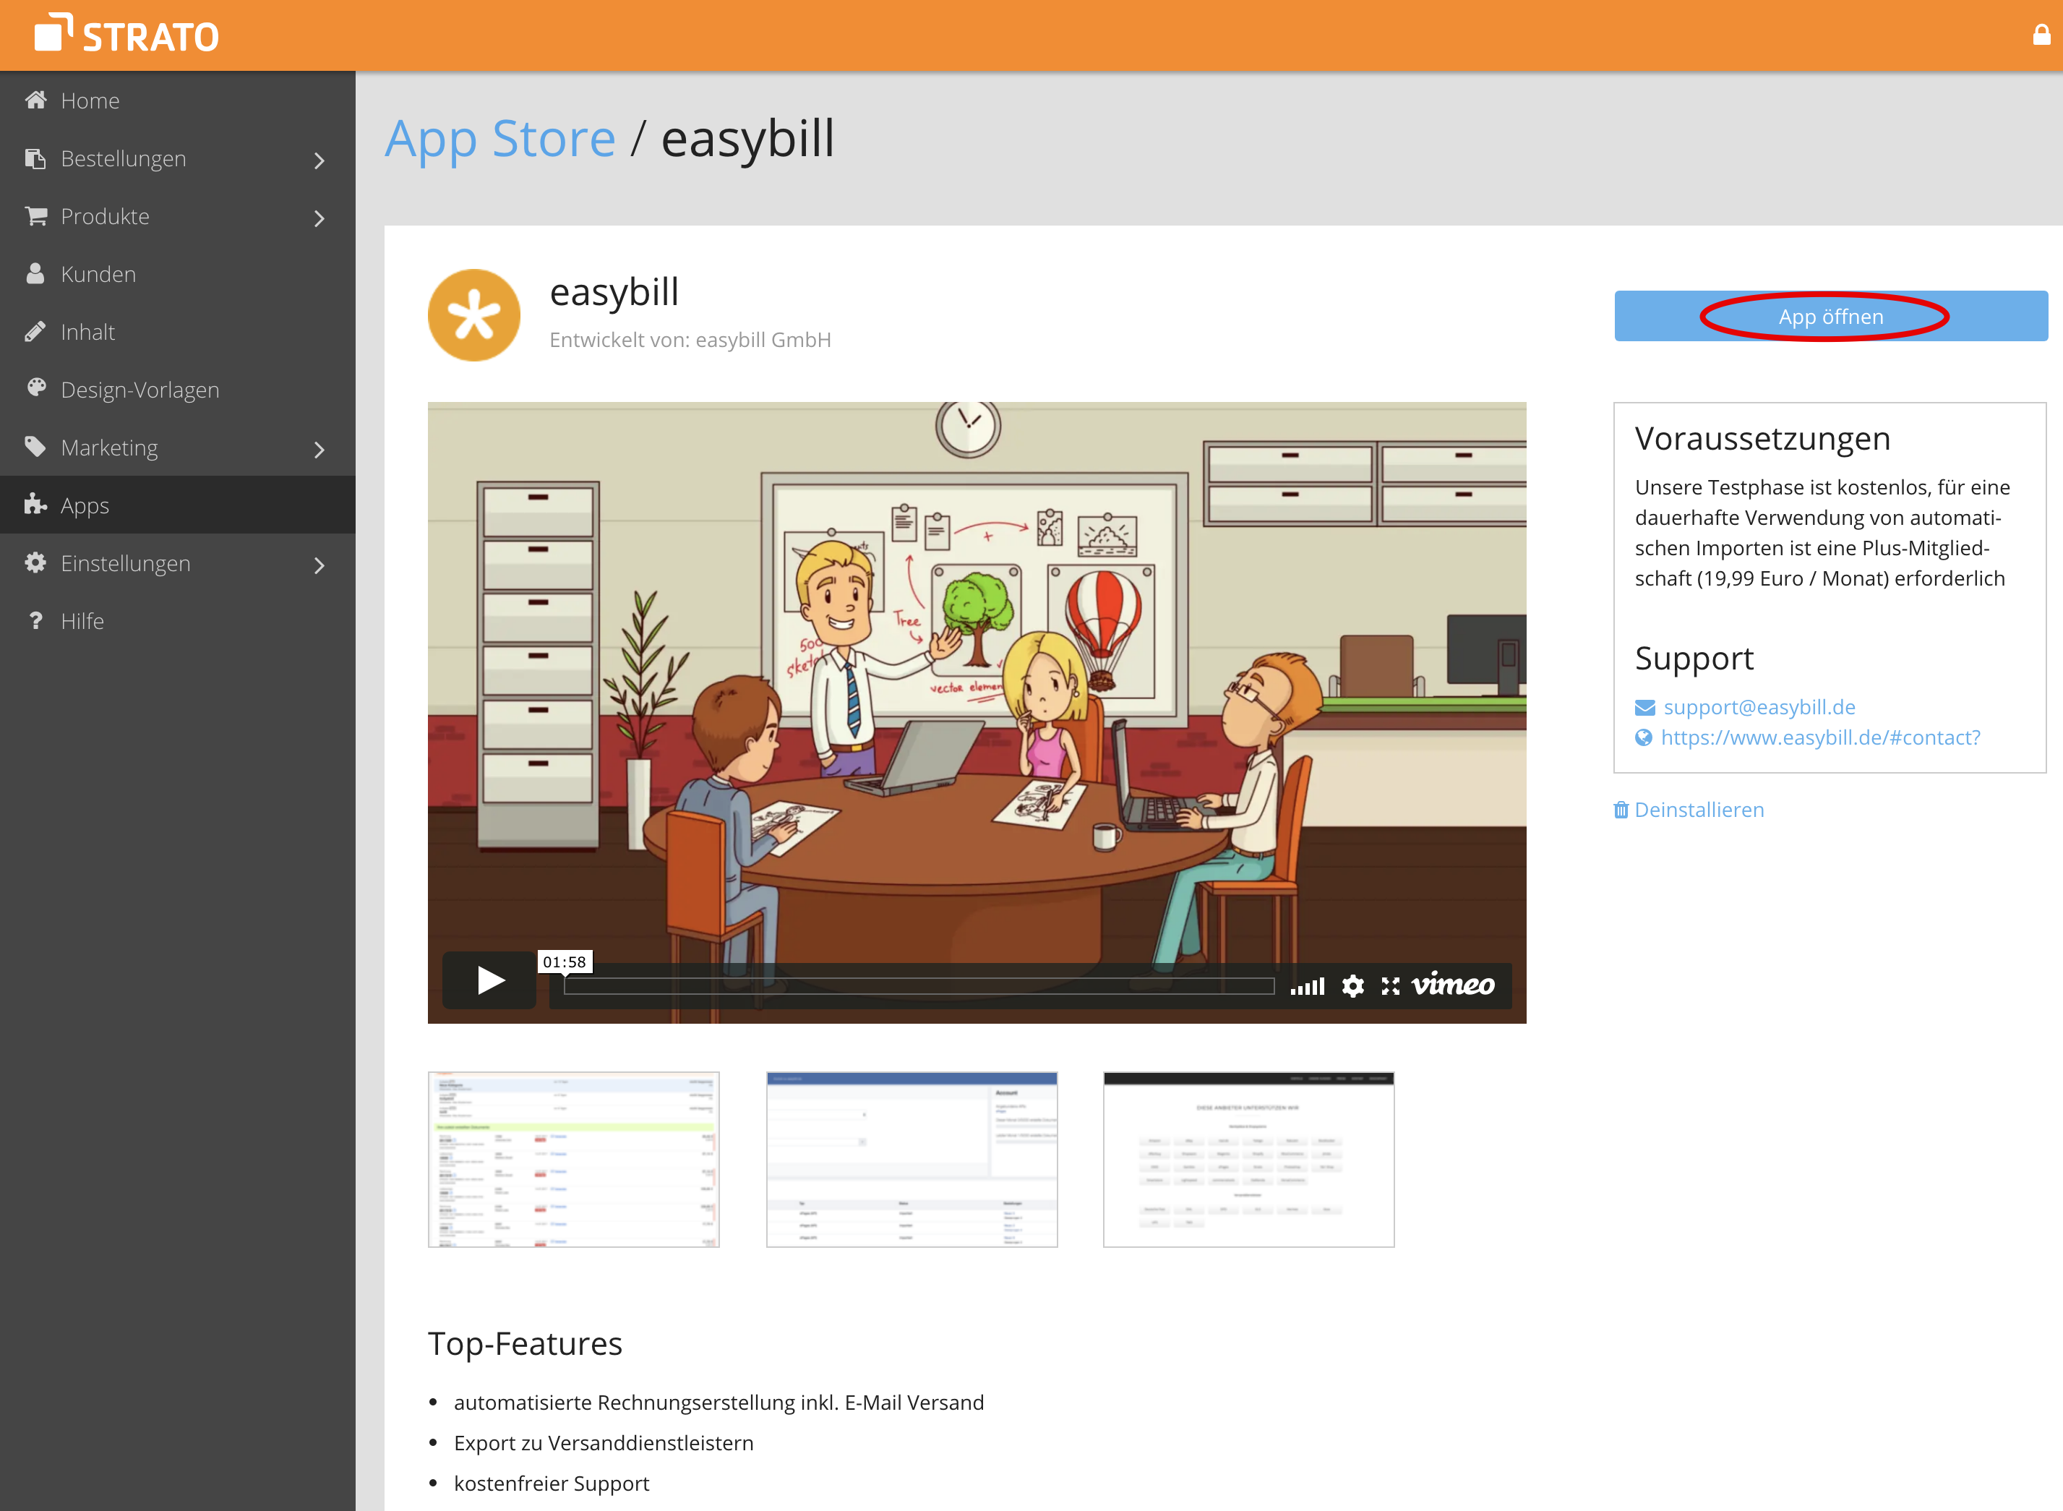Click the vimeo logo in player

coord(1453,984)
